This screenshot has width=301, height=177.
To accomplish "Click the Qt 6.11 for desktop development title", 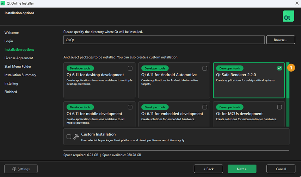I will (95, 75).
